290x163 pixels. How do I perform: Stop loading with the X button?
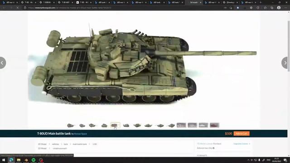[17, 8]
